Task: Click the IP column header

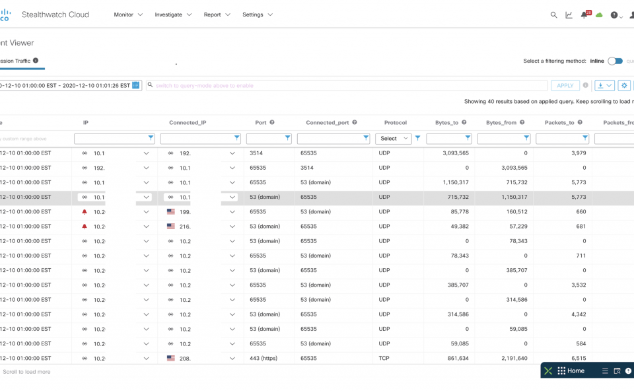Action: [86, 122]
